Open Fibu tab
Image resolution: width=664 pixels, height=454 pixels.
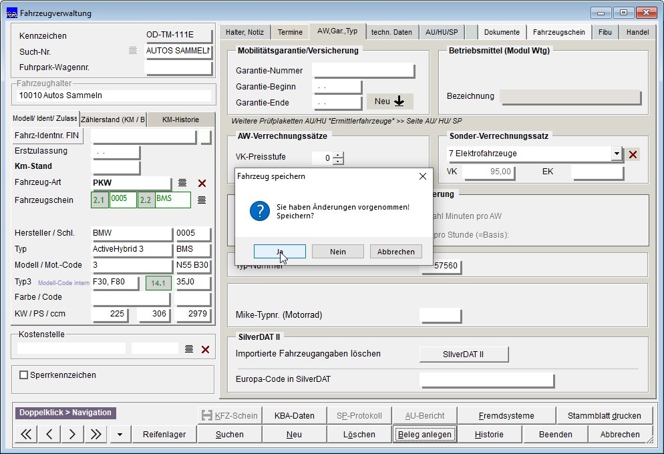(x=605, y=32)
